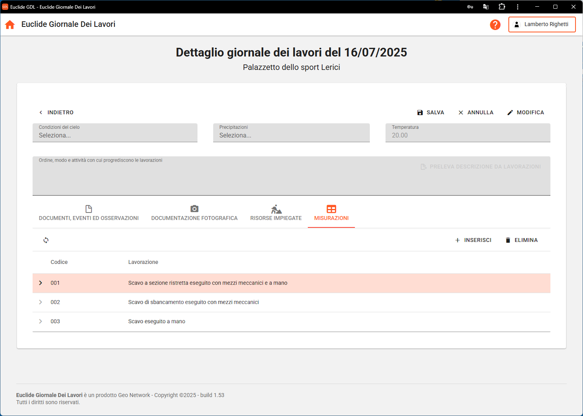This screenshot has height=416, width=583.
Task: Click the password key icon in title bar
Action: [x=470, y=7]
